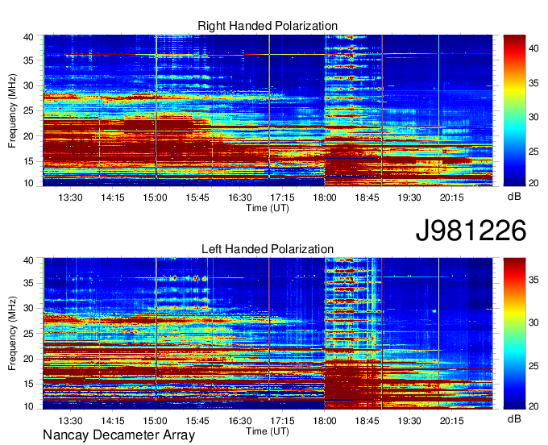Click the 15:45 time tick on Right Handed plot
The width and height of the screenshot is (548, 445).
click(197, 198)
